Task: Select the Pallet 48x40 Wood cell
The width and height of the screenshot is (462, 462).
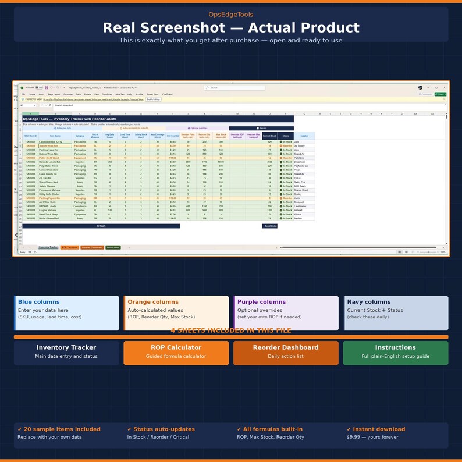Action: pos(55,158)
